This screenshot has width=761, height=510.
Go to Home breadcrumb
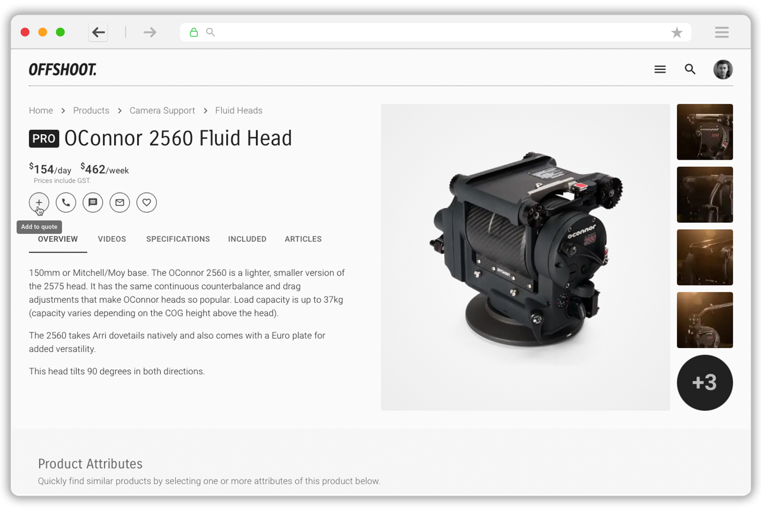[41, 111]
